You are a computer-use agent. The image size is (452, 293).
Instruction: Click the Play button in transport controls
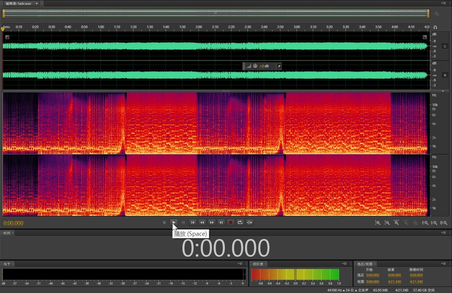tap(174, 222)
